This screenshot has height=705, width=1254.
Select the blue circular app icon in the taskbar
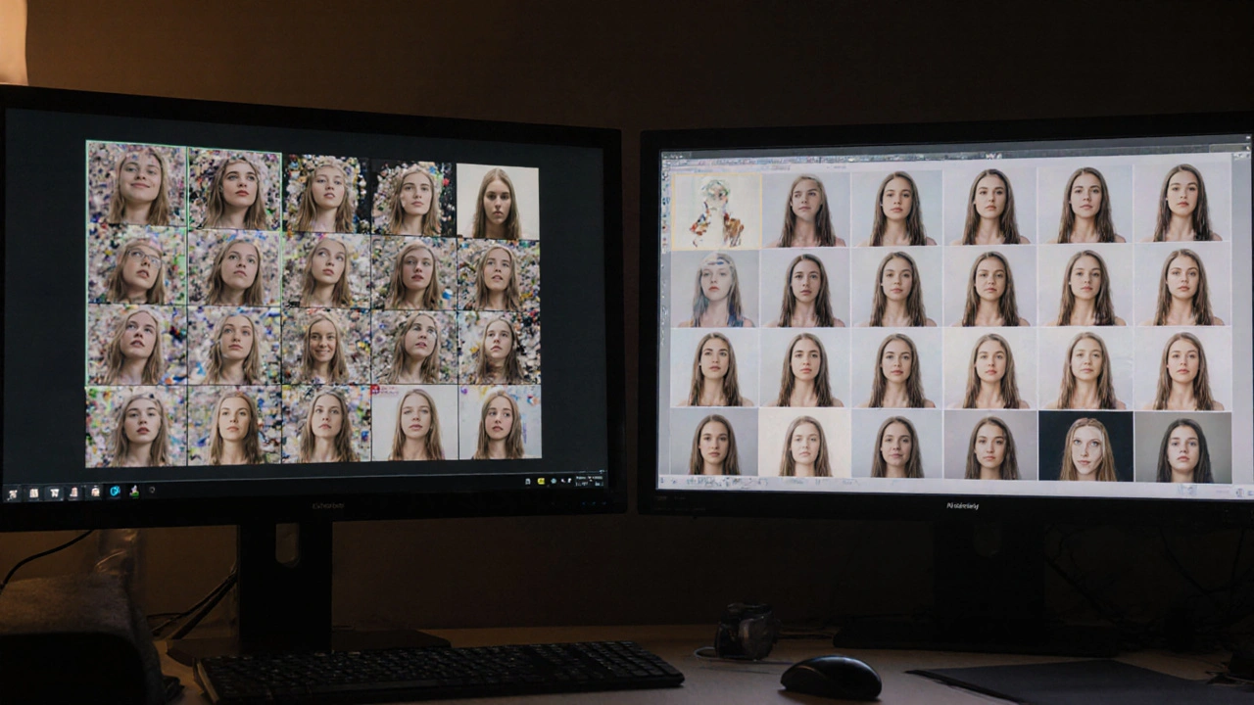(114, 493)
